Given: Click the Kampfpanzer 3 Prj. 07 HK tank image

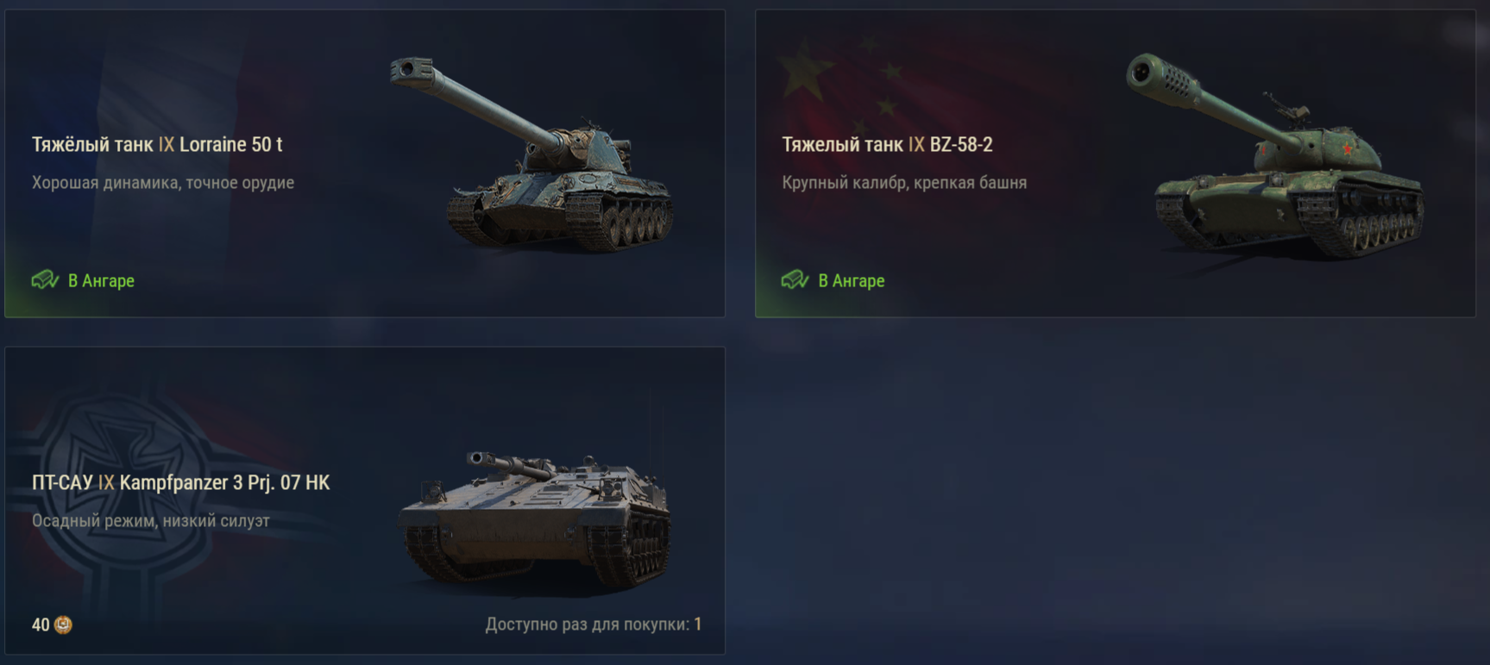Looking at the screenshot, I should (533, 519).
